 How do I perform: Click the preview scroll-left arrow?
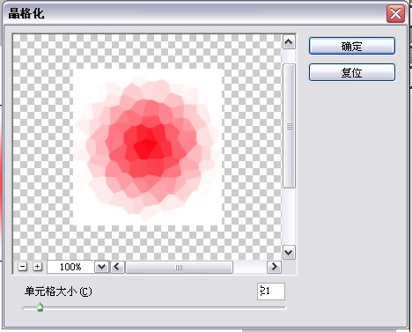click(x=117, y=267)
